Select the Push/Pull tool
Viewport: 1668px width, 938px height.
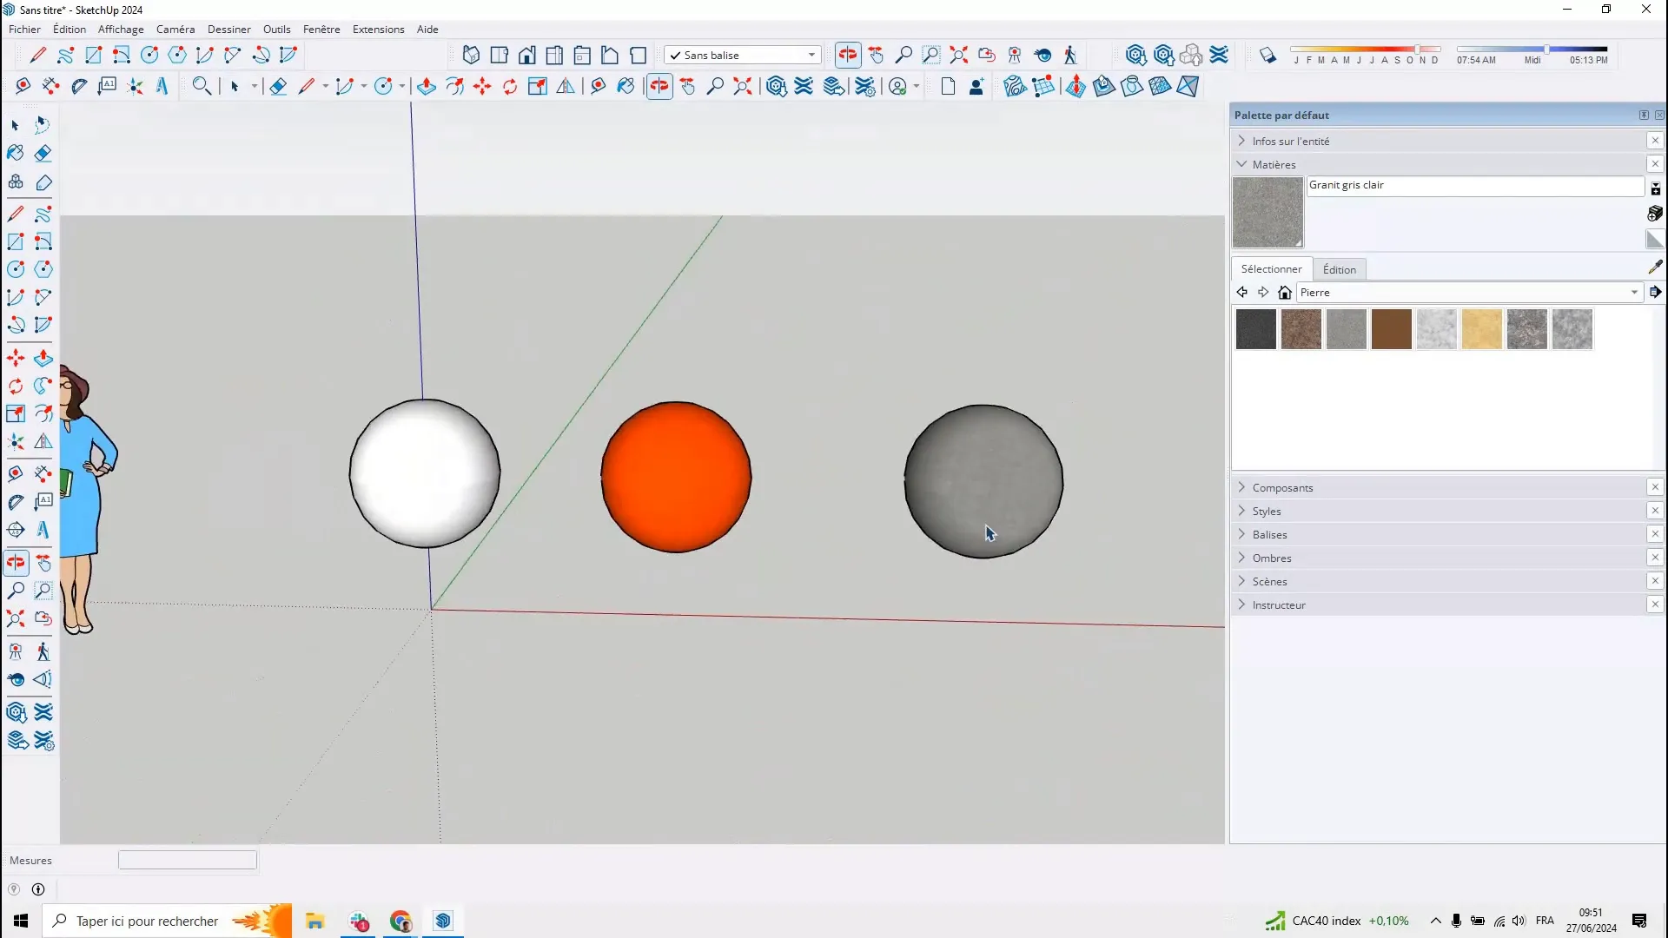(43, 357)
